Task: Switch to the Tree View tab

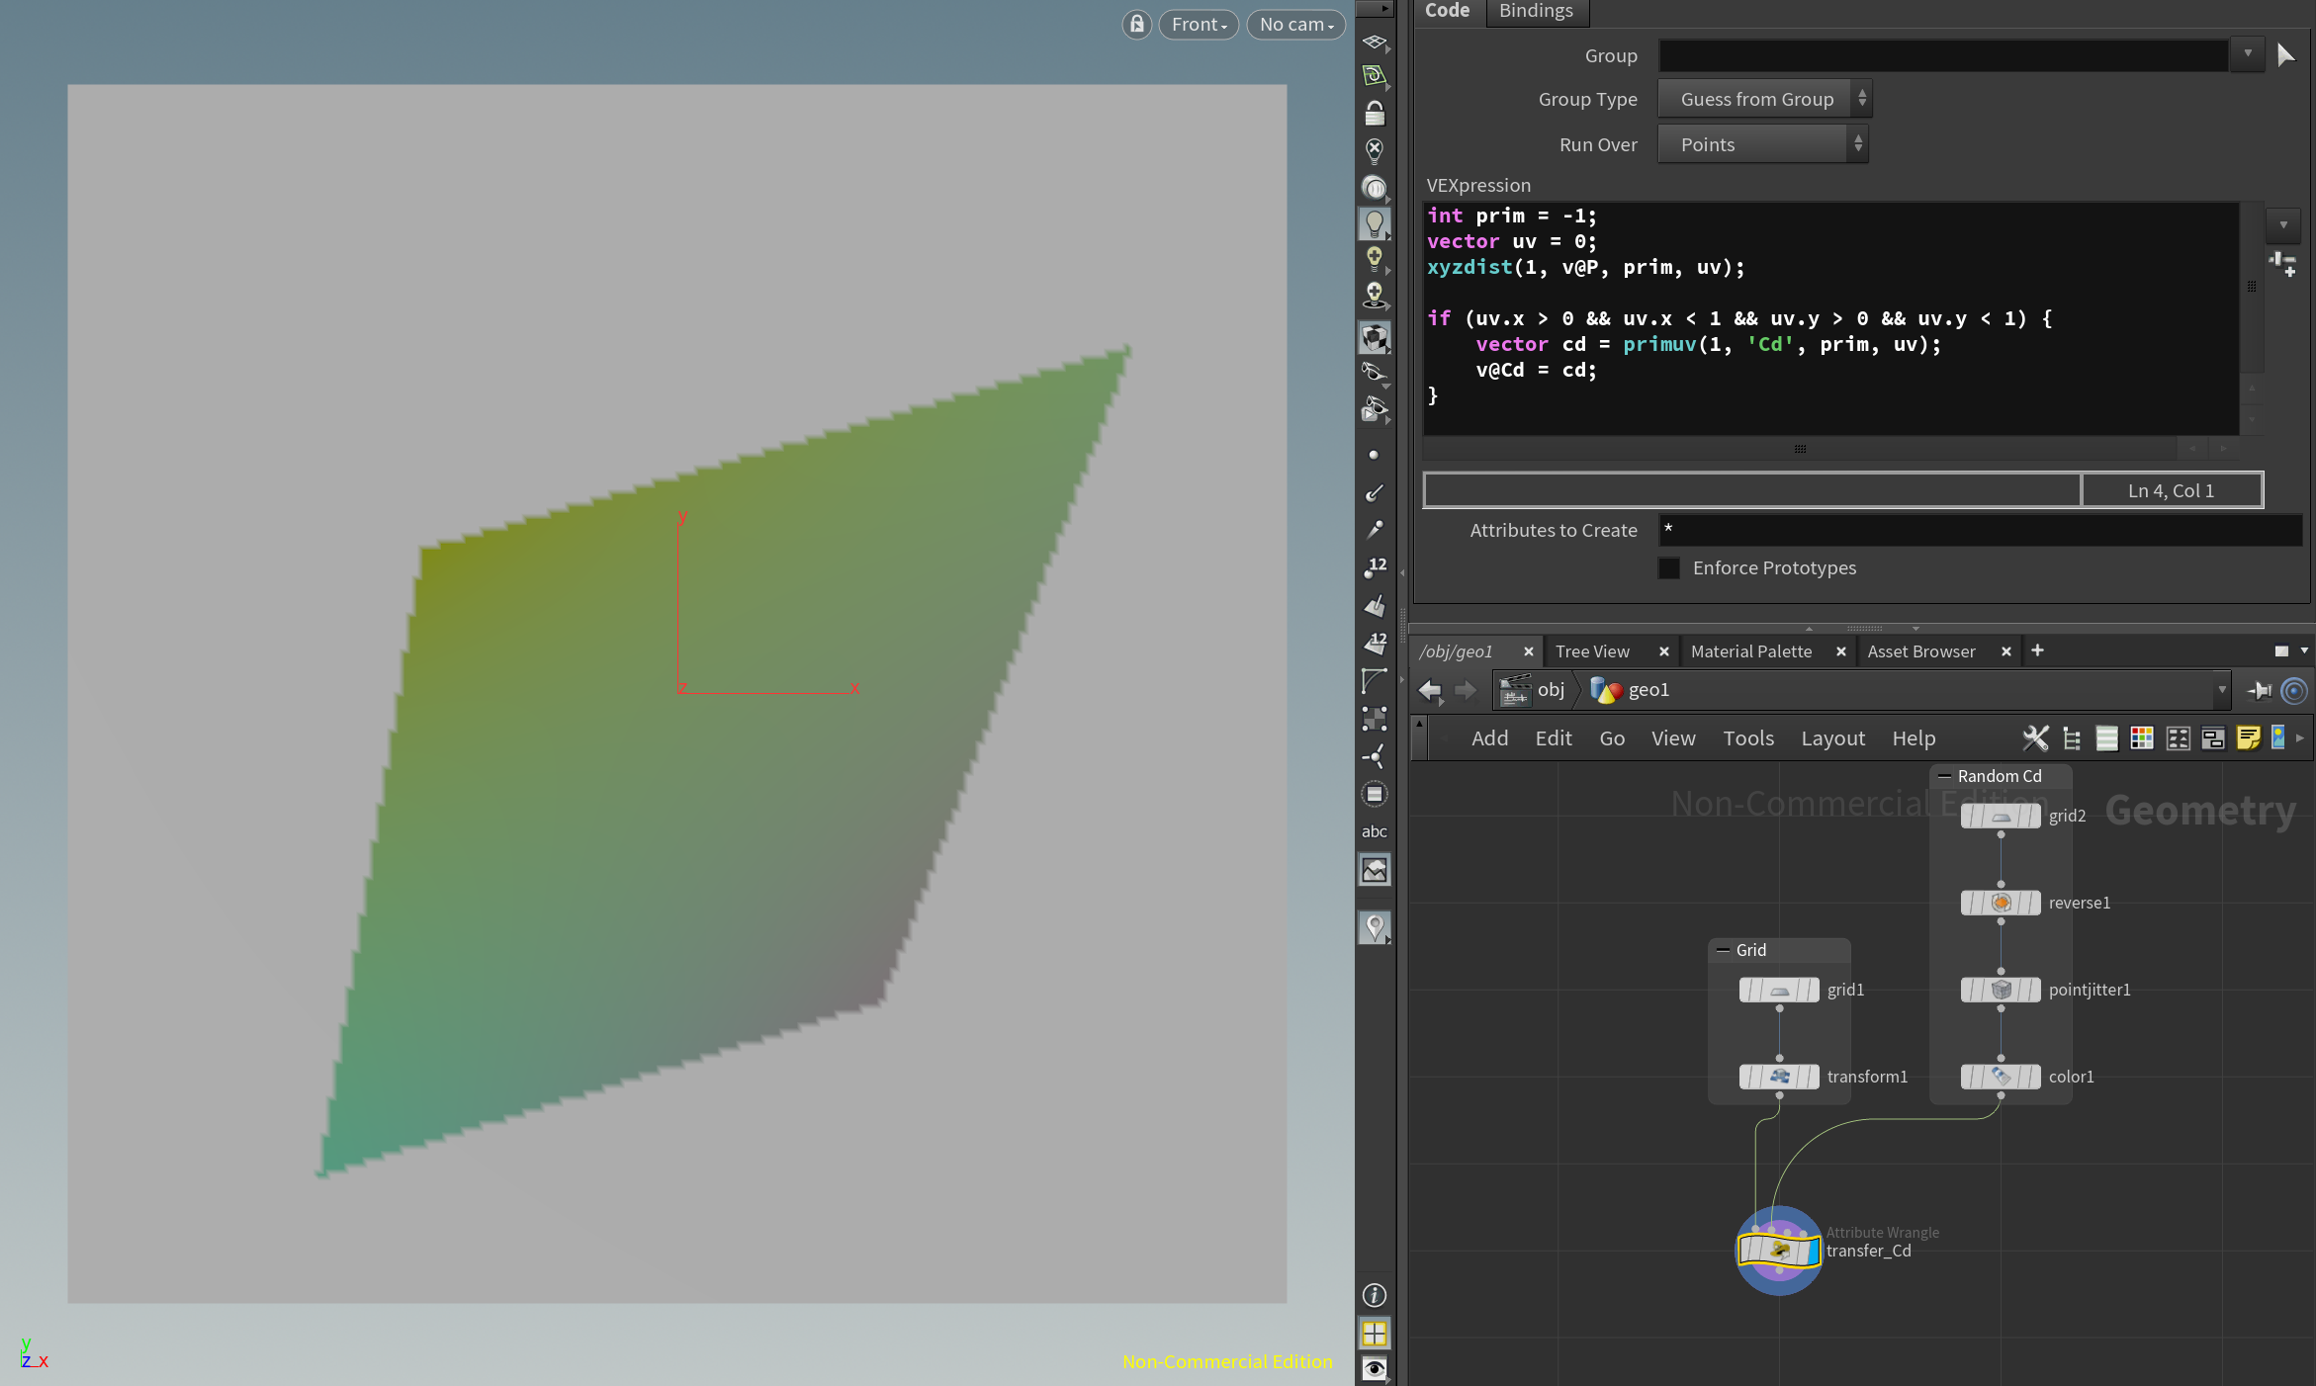Action: point(1592,651)
